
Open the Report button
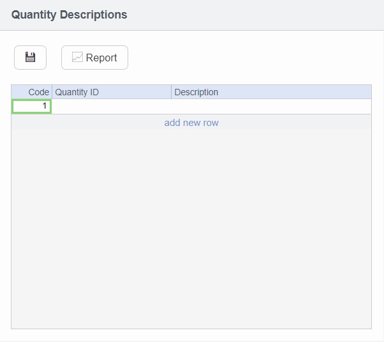[x=94, y=58]
